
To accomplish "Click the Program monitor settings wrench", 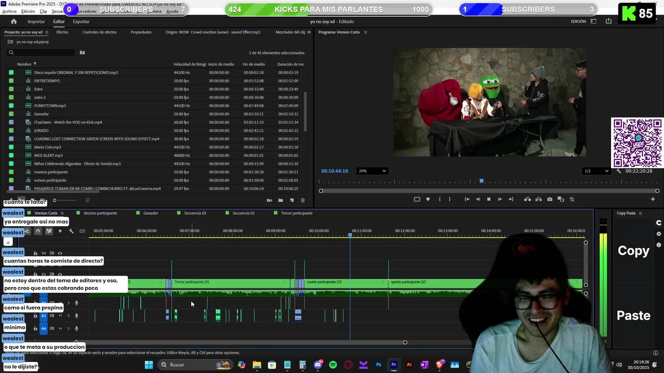I will pos(618,171).
